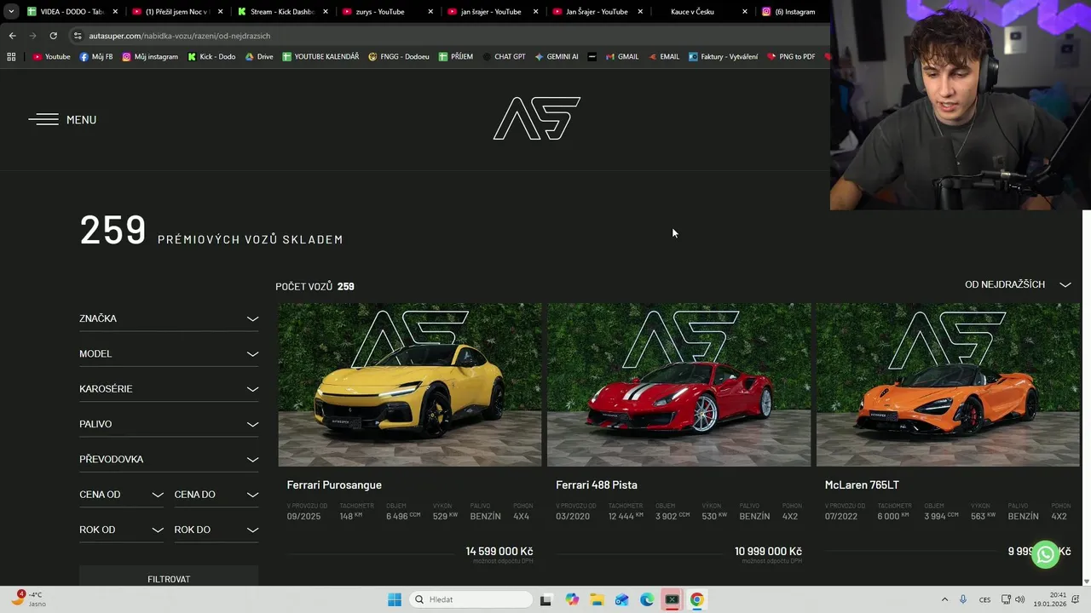Open the ROK OD dropdown

tap(121, 530)
